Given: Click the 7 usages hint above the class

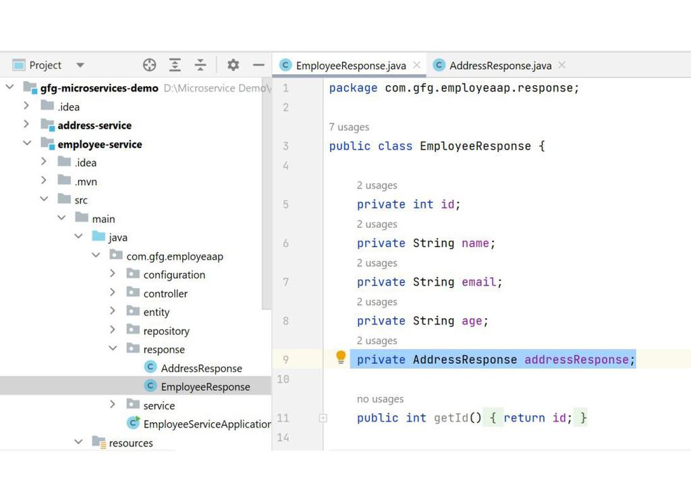Looking at the screenshot, I should click(349, 127).
